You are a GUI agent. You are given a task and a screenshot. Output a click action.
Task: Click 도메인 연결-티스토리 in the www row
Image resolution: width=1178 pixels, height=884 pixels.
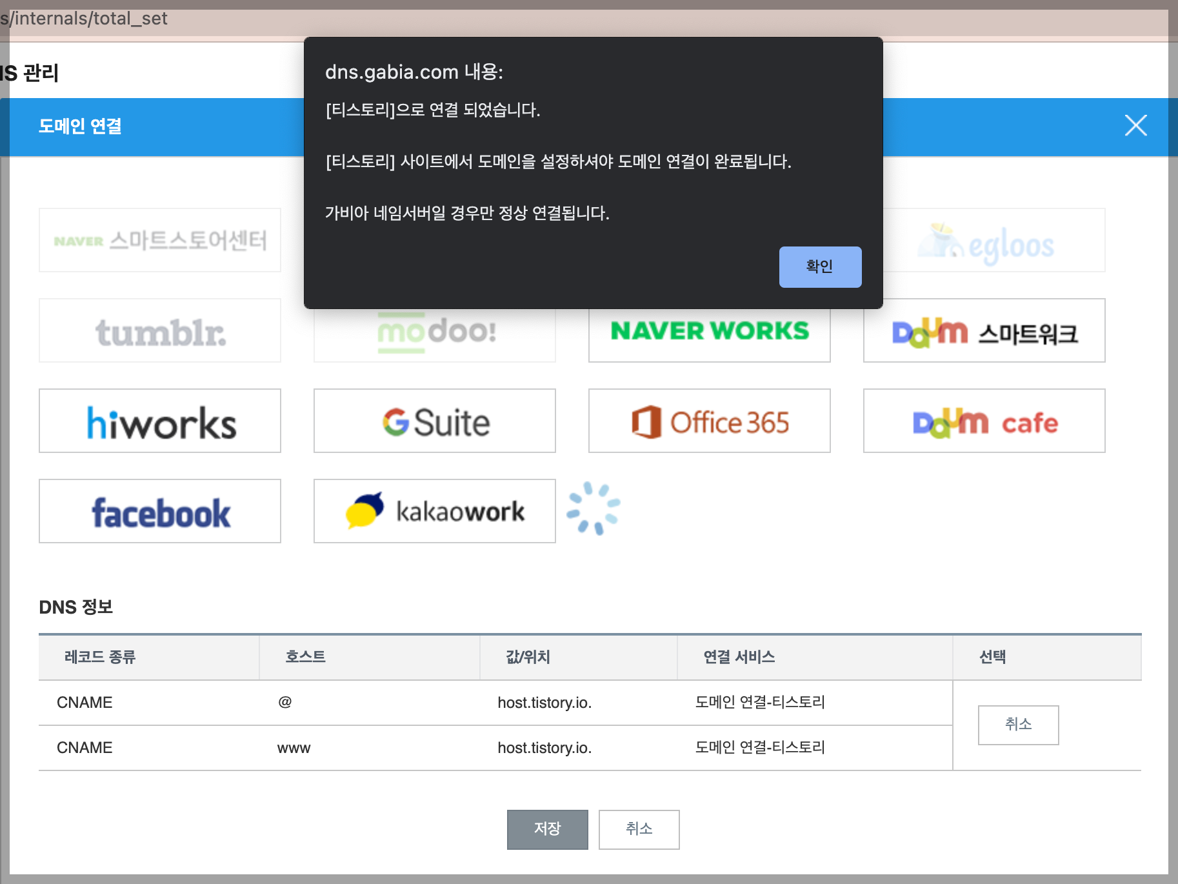point(760,747)
